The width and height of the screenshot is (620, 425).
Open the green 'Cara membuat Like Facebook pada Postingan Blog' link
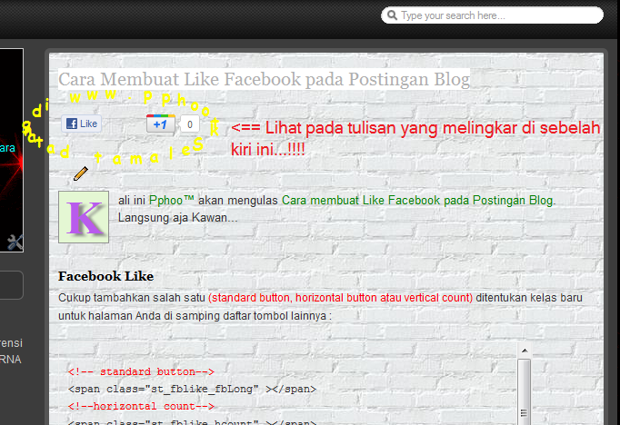point(416,201)
